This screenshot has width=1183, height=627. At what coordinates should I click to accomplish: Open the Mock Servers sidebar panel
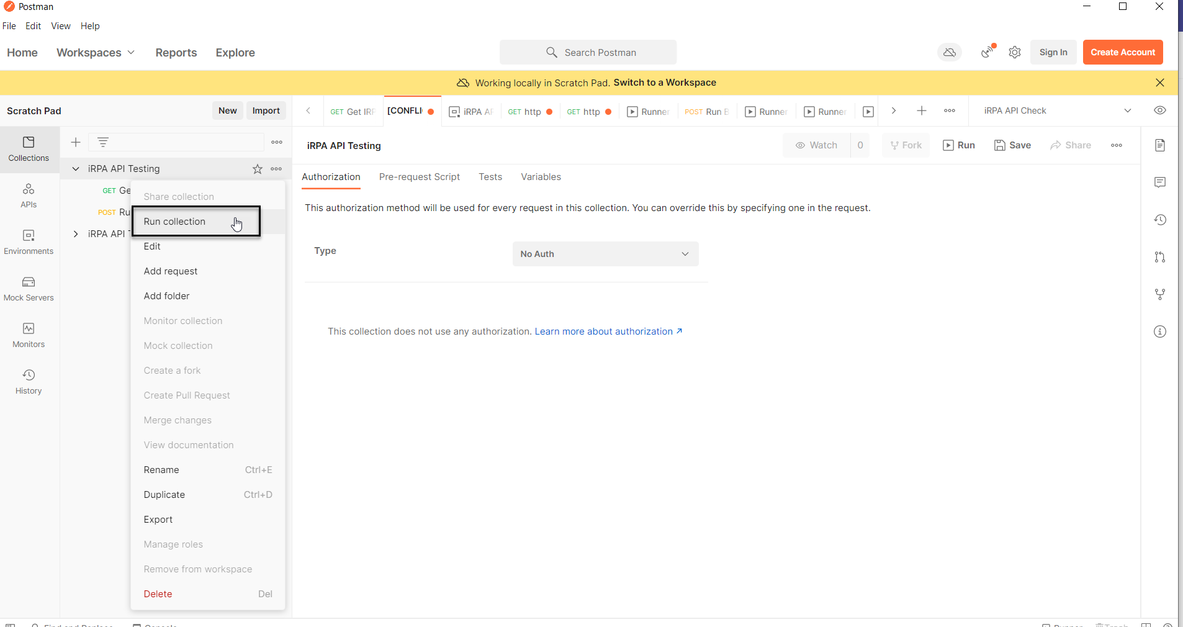click(29, 289)
